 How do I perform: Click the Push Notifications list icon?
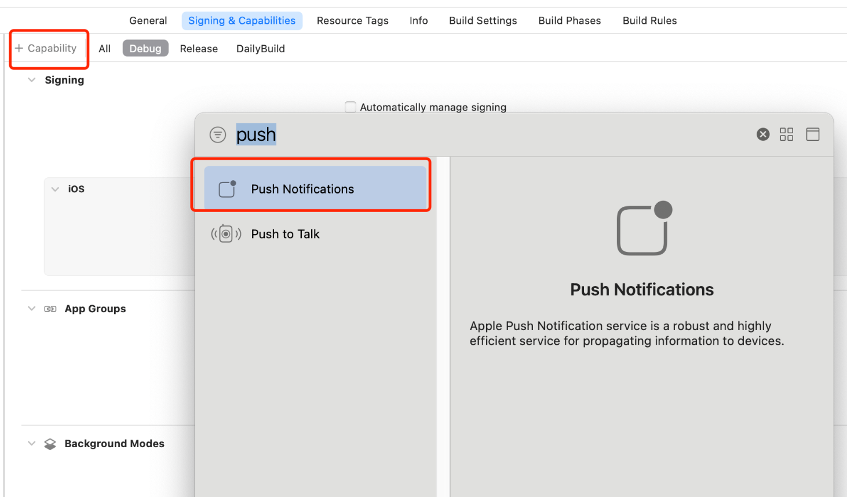click(227, 189)
